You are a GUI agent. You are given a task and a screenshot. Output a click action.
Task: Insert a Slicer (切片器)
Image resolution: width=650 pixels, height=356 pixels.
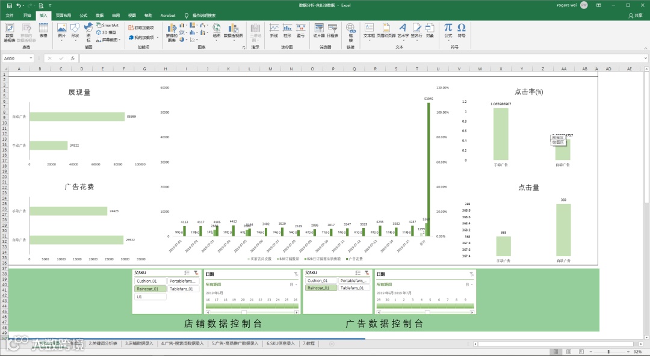[319, 31]
